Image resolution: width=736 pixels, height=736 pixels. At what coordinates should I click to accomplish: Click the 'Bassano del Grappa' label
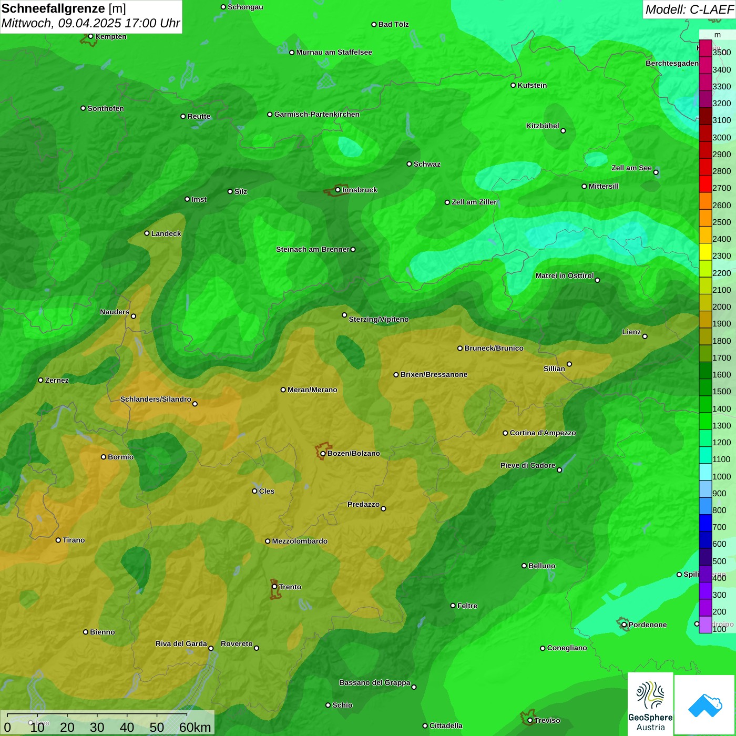(x=374, y=682)
